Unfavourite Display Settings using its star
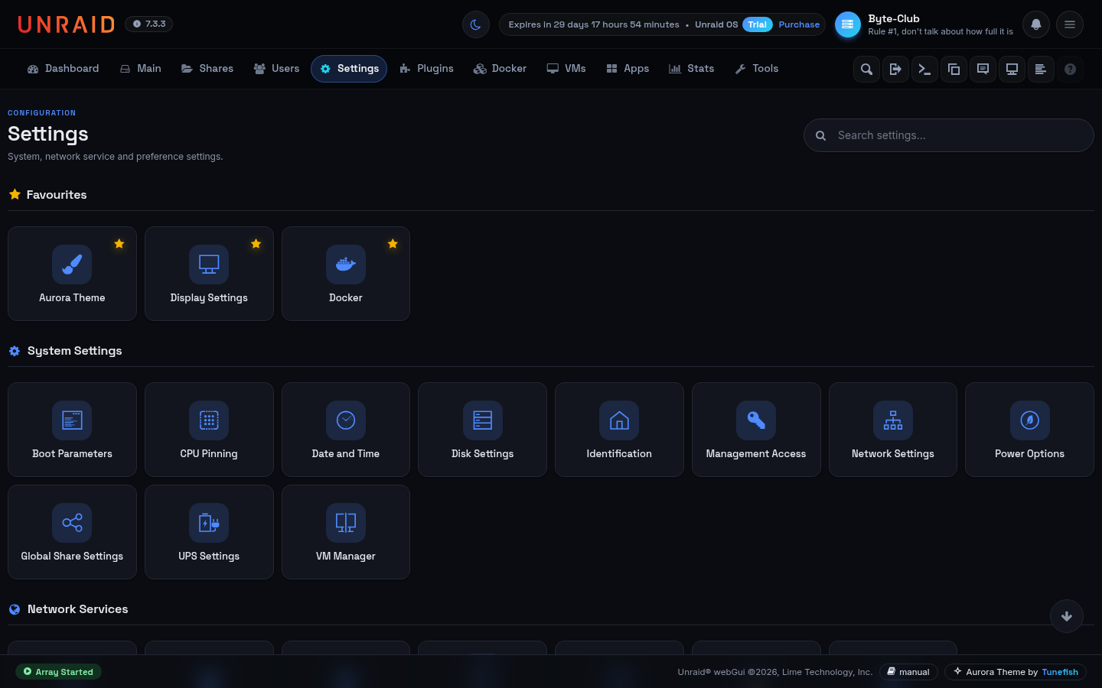This screenshot has width=1102, height=688. [x=256, y=244]
